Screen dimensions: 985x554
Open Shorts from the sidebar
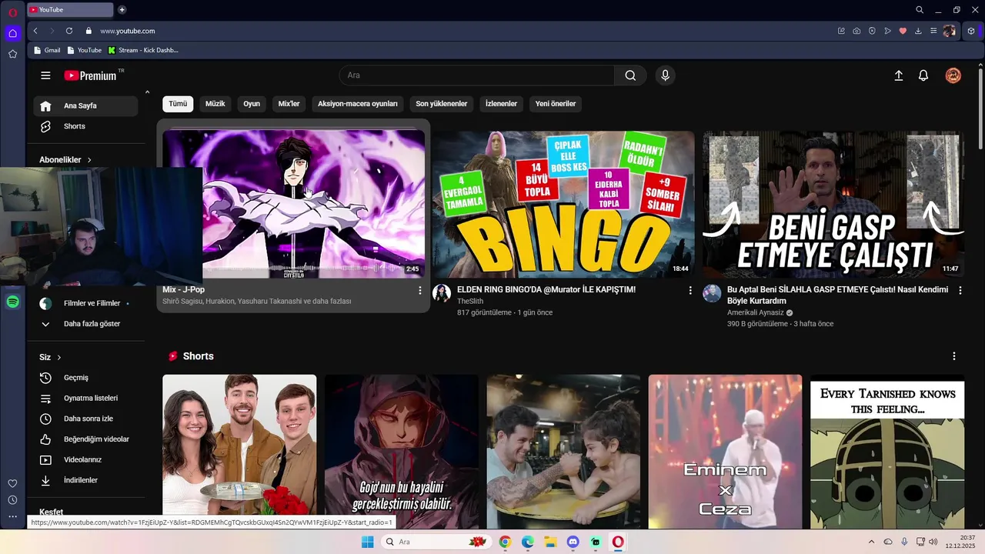coord(85,126)
